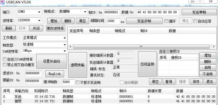Click the 传输方向 column header
This screenshot has width=218, height=105.
point(23,91)
